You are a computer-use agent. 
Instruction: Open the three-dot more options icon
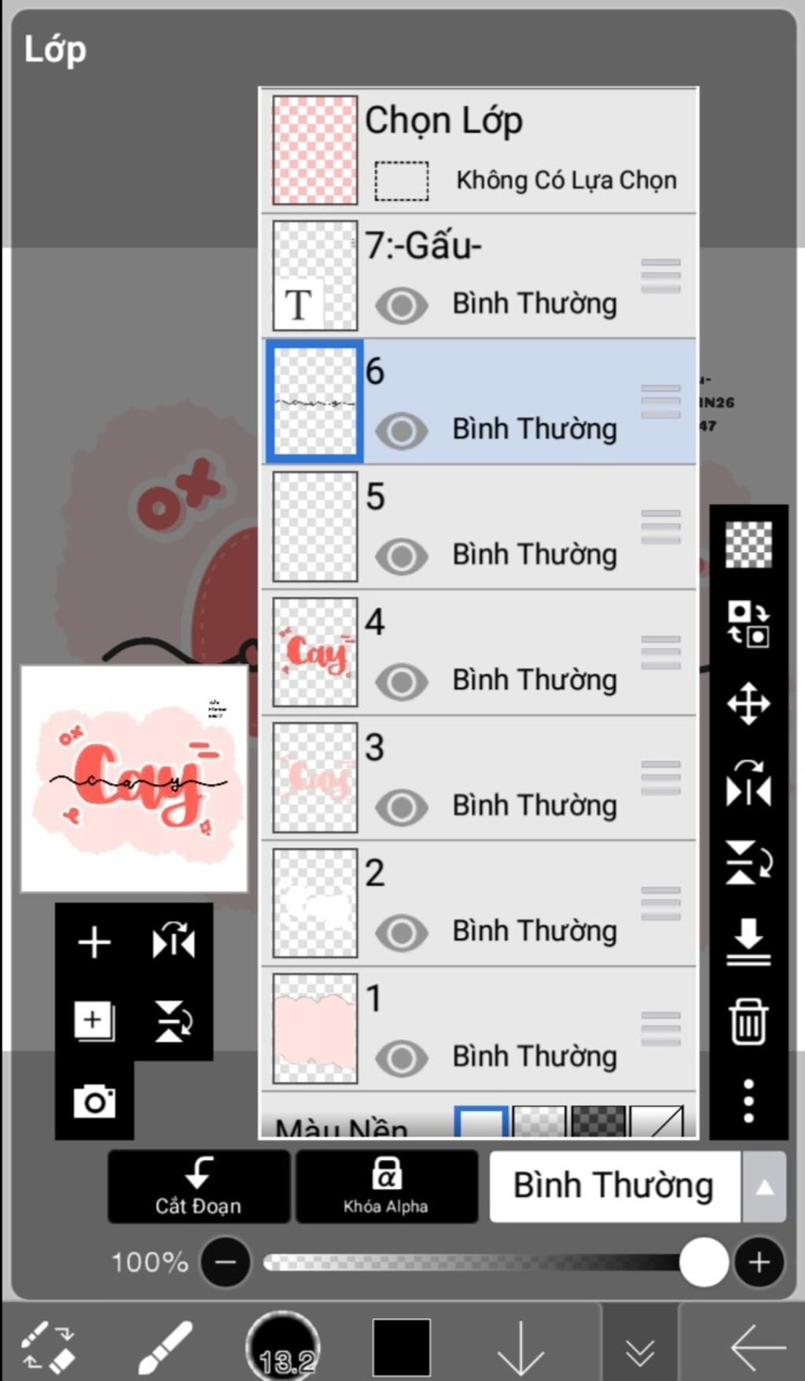tap(748, 1100)
